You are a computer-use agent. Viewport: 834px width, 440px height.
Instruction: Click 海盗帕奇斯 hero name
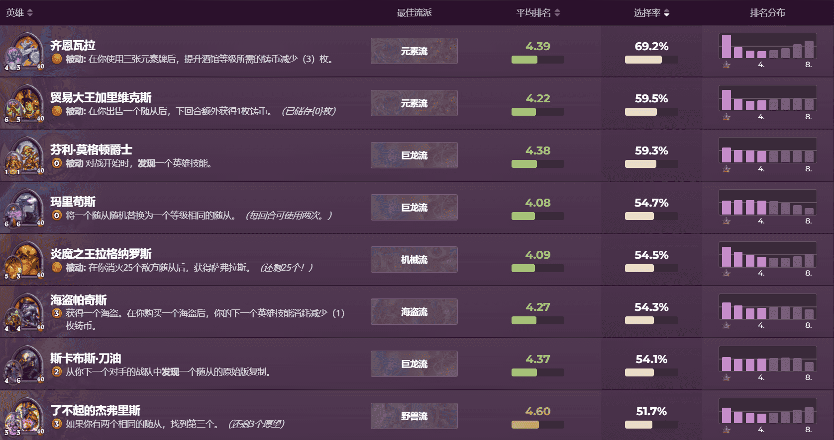[79, 300]
